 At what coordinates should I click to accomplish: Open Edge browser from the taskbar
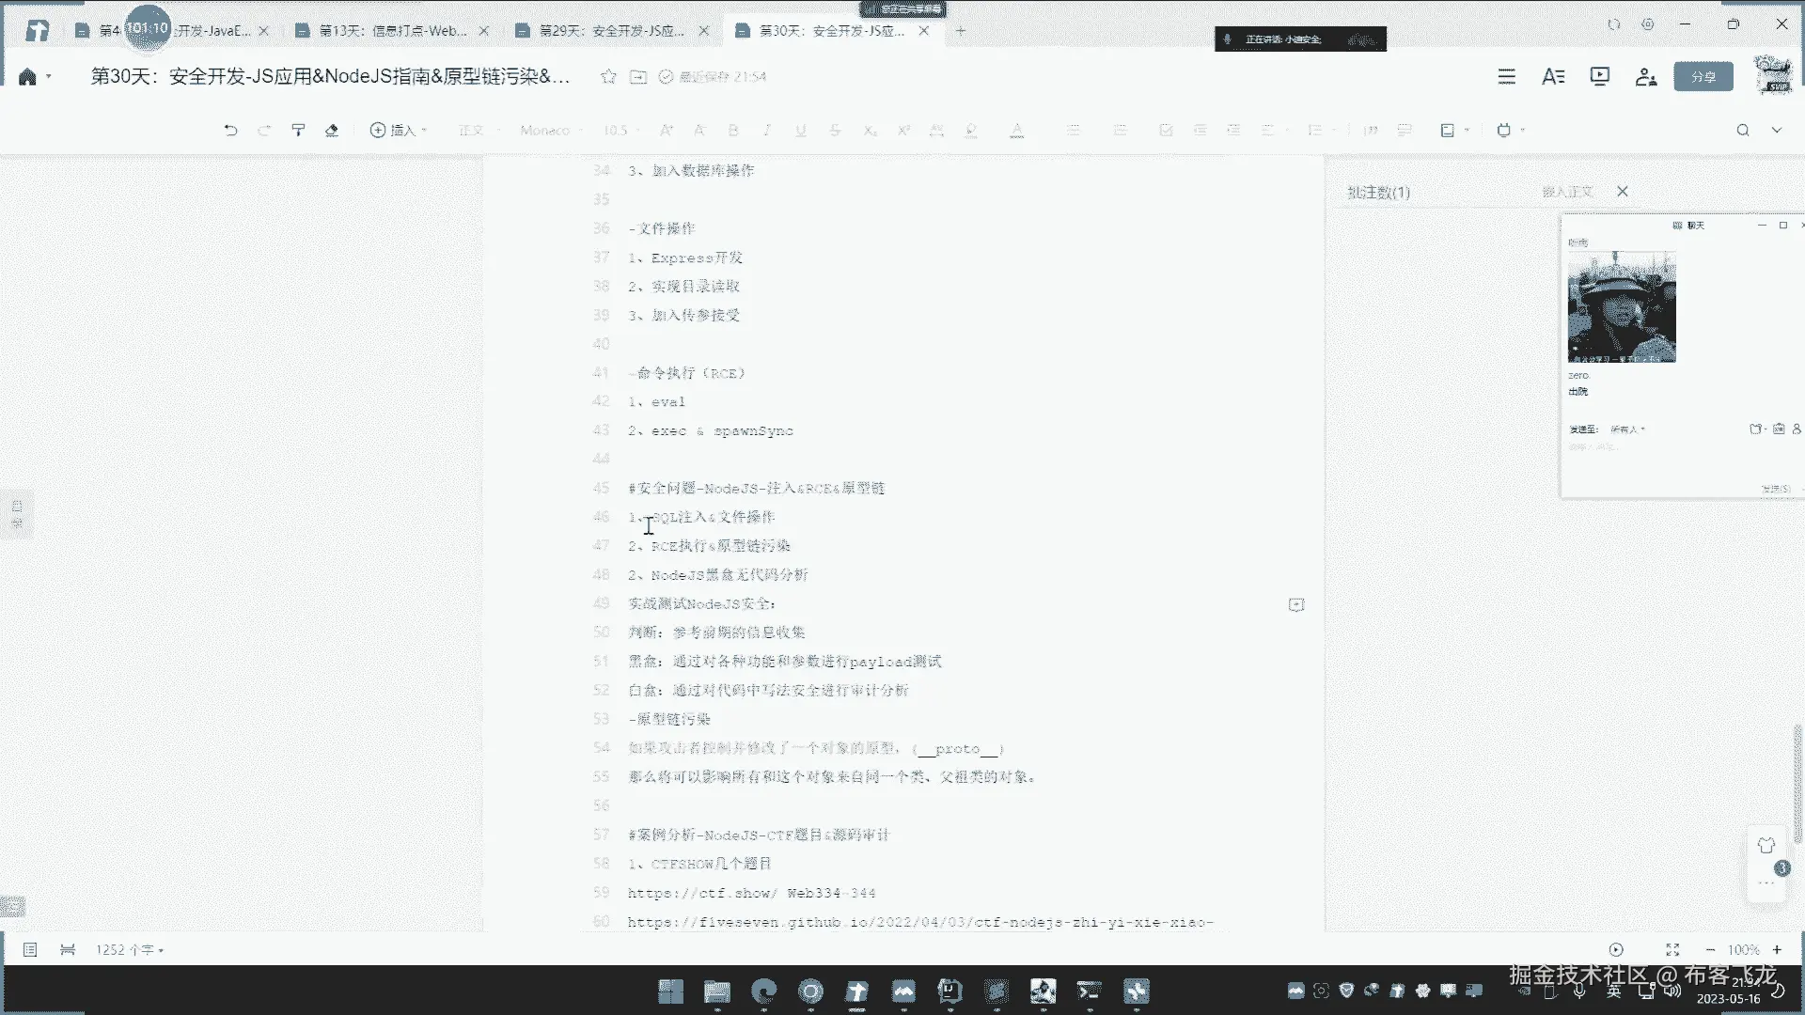(x=764, y=992)
